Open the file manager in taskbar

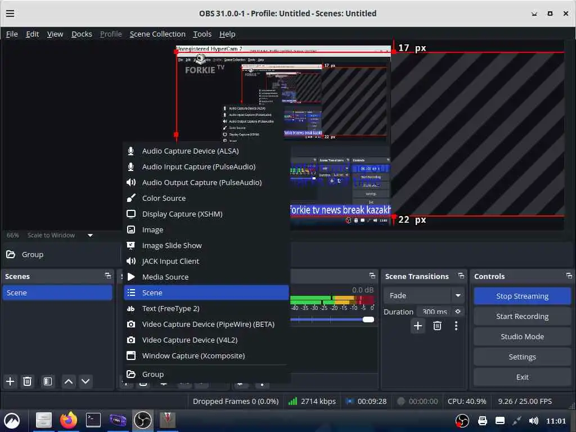click(x=44, y=420)
